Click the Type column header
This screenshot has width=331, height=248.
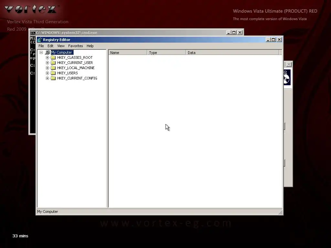(166, 53)
